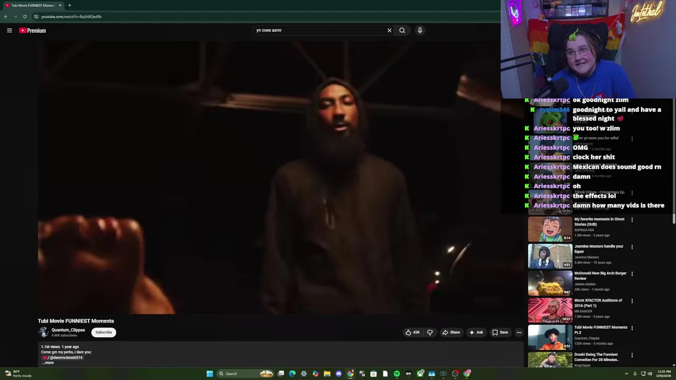Open options menu for Tubi Moments Pt.3 video
The width and height of the screenshot is (676, 380).
coord(632,328)
